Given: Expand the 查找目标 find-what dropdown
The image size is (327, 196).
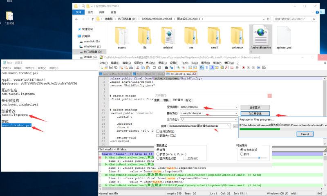Looking at the screenshot, I should [236, 107].
